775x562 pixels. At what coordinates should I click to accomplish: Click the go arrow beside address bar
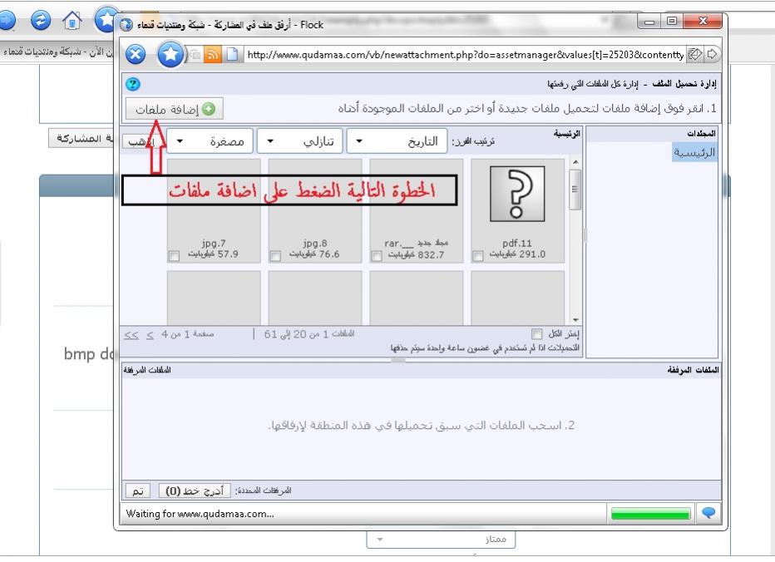pyautogui.click(x=712, y=56)
